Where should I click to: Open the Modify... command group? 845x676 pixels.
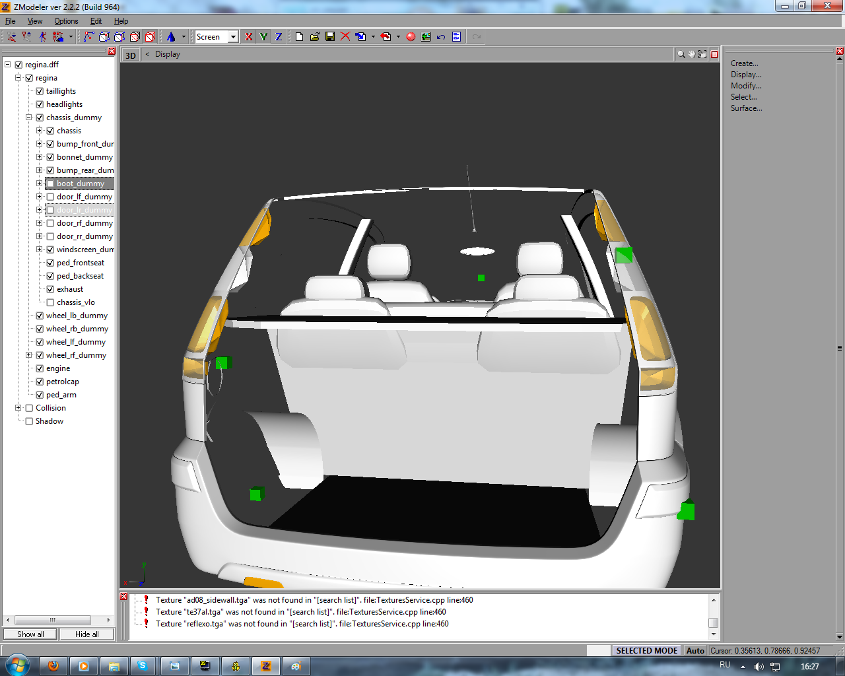pyautogui.click(x=745, y=86)
